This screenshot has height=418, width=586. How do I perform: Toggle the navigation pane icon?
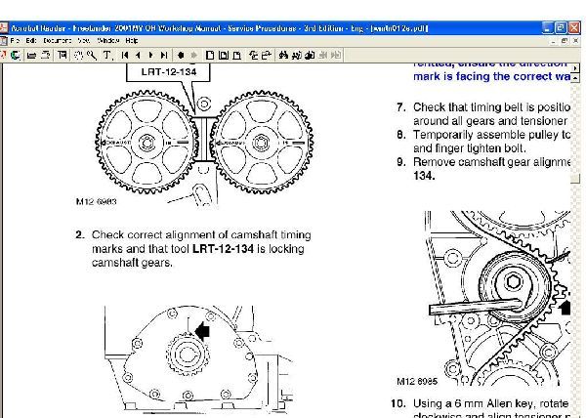click(63, 56)
